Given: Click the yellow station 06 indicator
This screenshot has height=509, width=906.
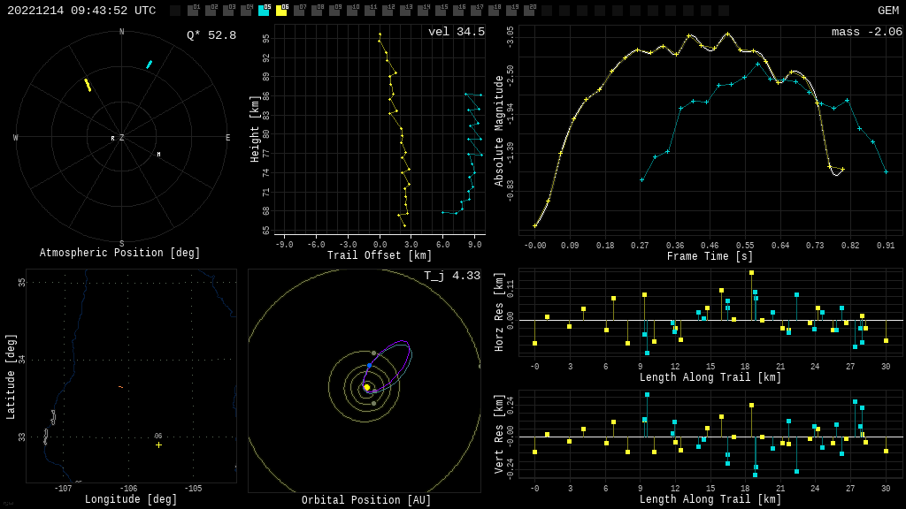Looking at the screenshot, I should coord(281,11).
